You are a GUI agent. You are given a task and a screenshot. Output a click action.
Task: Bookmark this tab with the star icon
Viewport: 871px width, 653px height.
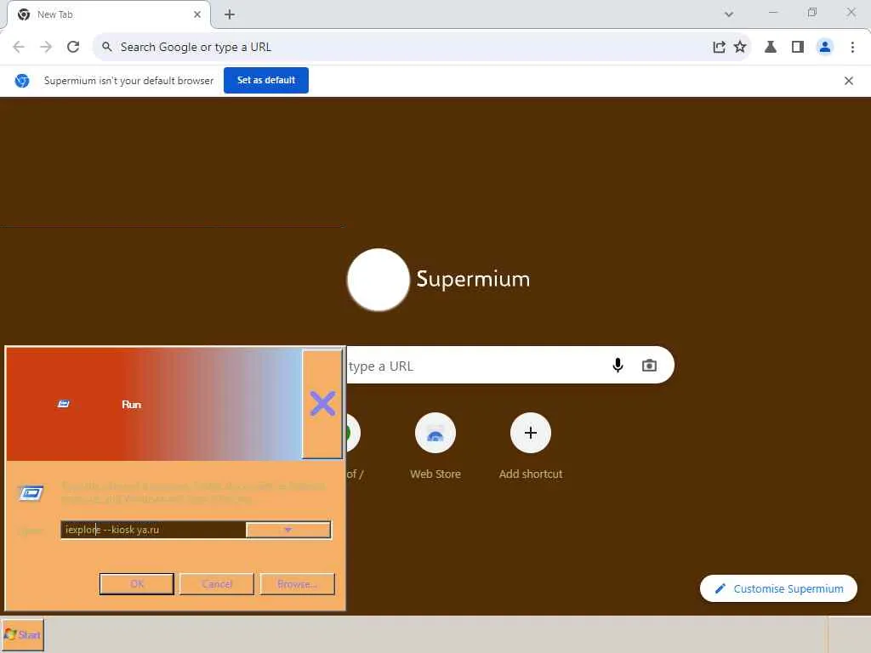740,48
